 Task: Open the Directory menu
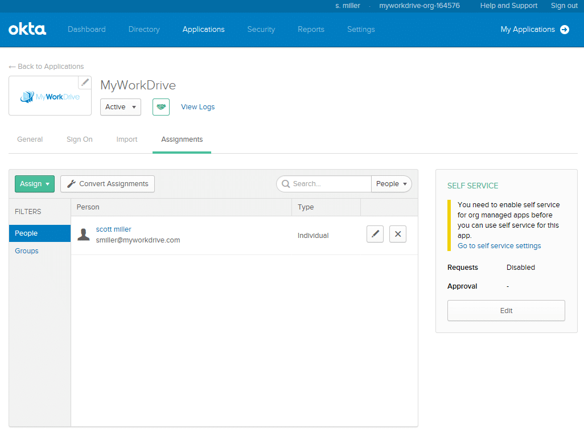tap(144, 30)
